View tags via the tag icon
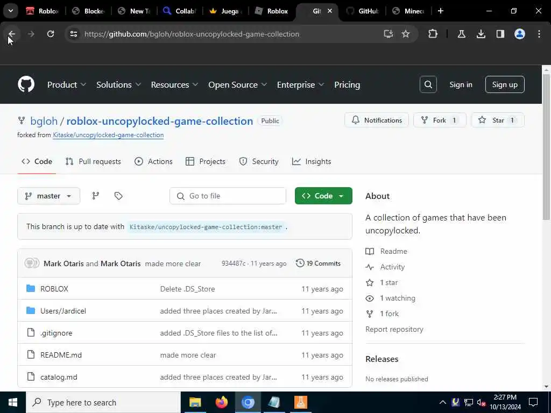The image size is (551, 413). (x=118, y=196)
